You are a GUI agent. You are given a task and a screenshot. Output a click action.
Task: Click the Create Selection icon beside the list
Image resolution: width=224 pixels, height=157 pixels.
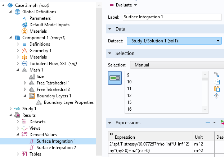point(216,74)
